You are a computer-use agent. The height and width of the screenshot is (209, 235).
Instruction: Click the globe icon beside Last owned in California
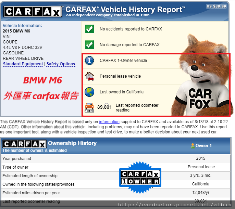89,92
